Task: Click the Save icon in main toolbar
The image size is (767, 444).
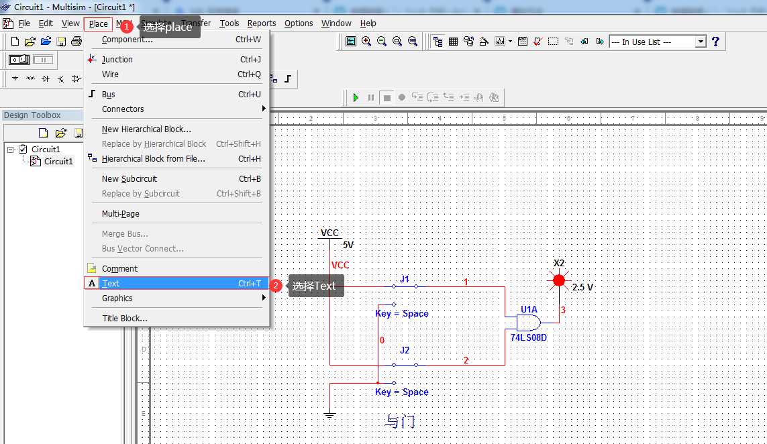Action: [61, 42]
